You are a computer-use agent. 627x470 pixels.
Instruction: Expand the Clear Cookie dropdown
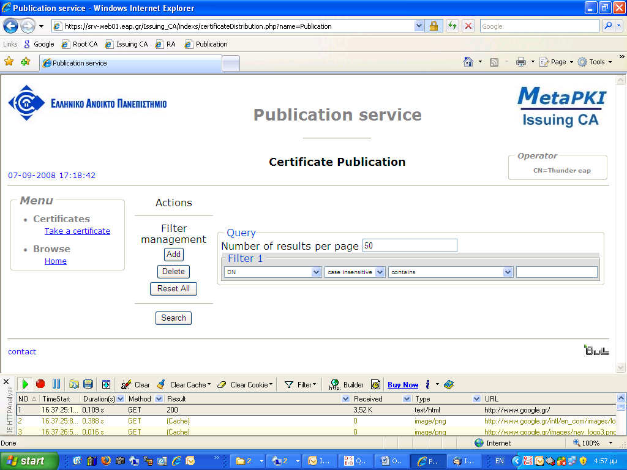[x=271, y=384]
